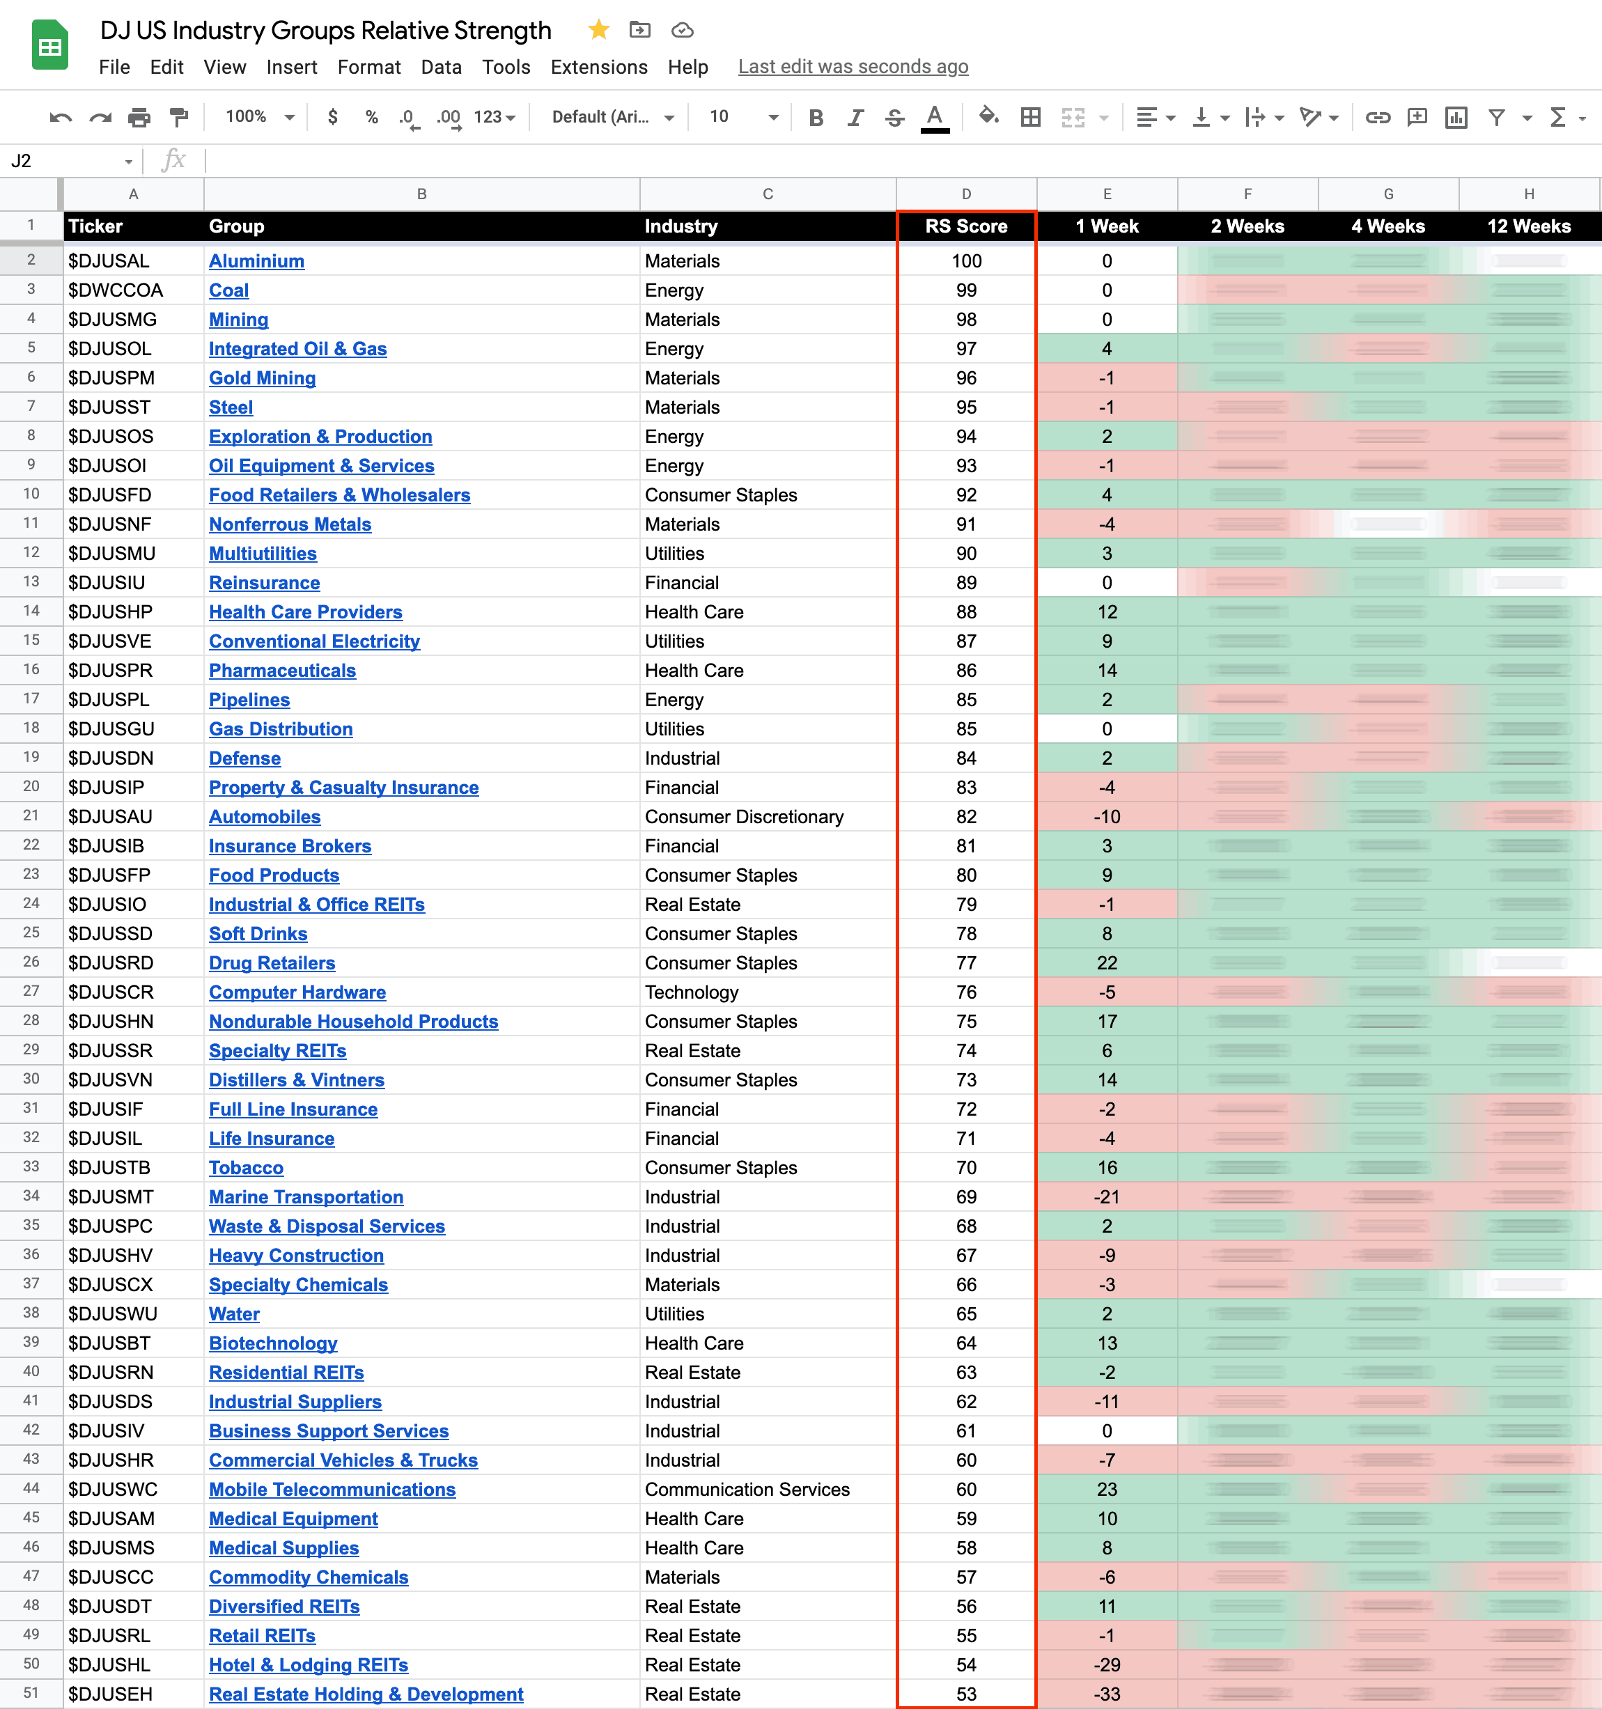Click the Name box showing J2
The width and height of the screenshot is (1602, 1709).
pos(70,161)
